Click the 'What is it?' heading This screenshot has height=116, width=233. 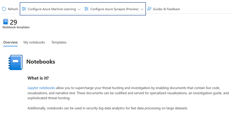click(38, 78)
